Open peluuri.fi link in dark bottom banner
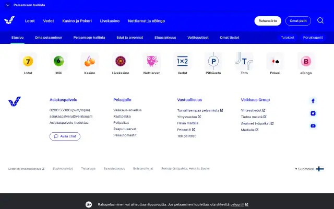 pyautogui.click(x=239, y=204)
